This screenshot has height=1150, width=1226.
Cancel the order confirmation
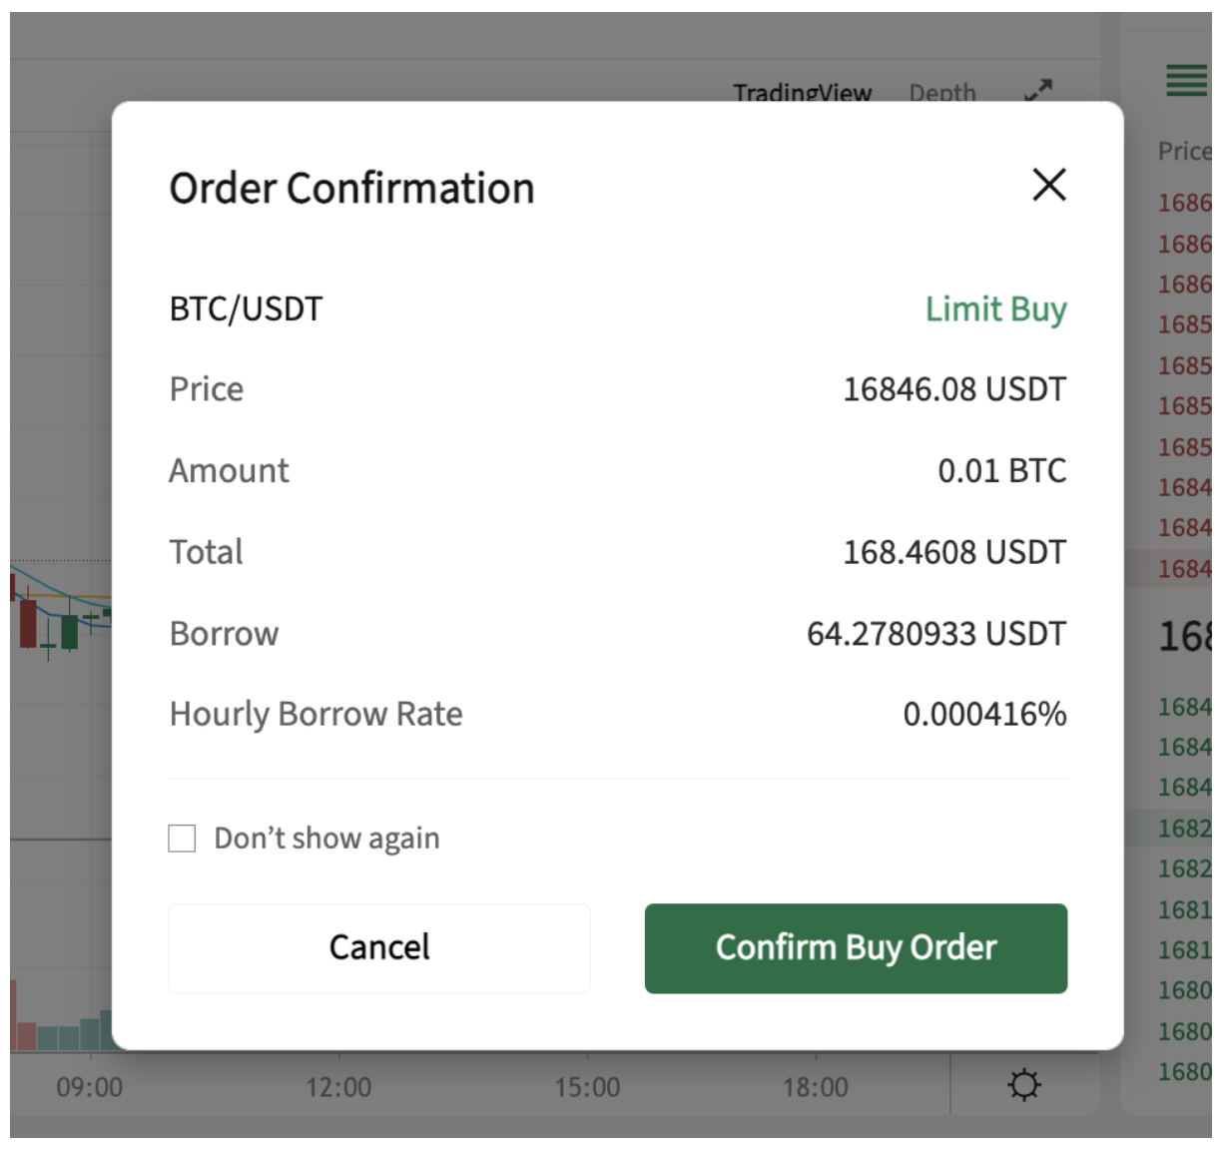379,948
